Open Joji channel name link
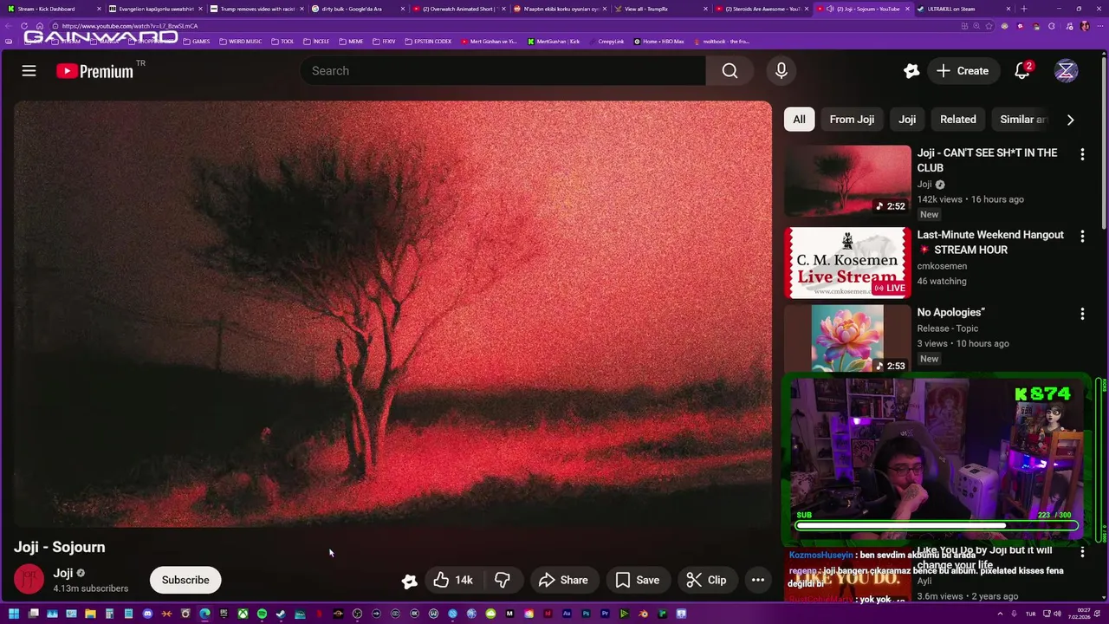The width and height of the screenshot is (1109, 624). (x=62, y=573)
